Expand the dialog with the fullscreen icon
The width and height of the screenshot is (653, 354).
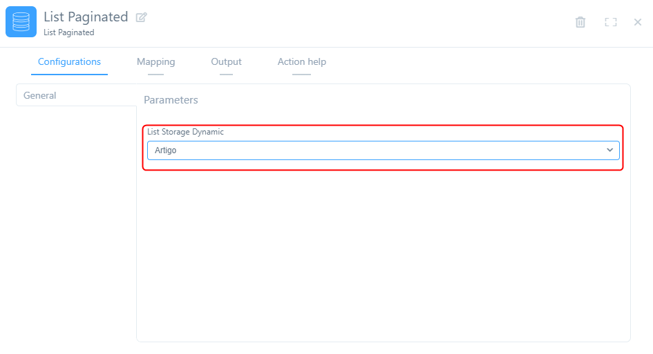(x=610, y=22)
